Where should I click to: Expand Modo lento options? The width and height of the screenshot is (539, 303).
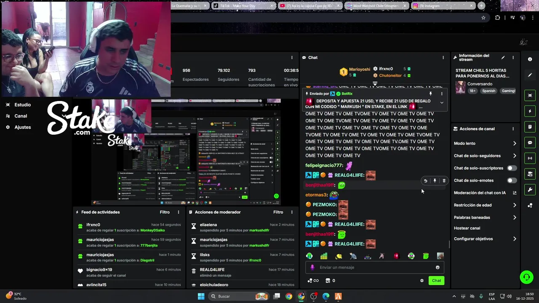515,144
